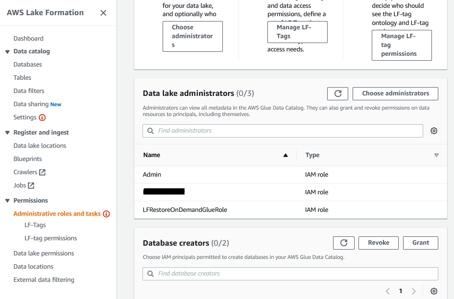The height and width of the screenshot is (299, 454).
Task: Close the AWS Lake Formation navigation panel
Action: coord(103,13)
